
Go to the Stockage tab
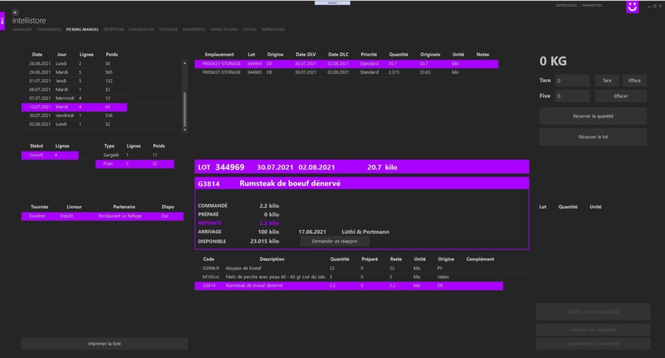pos(168,29)
